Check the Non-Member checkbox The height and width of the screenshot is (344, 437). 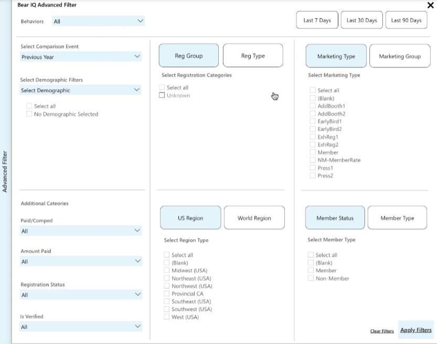point(311,278)
